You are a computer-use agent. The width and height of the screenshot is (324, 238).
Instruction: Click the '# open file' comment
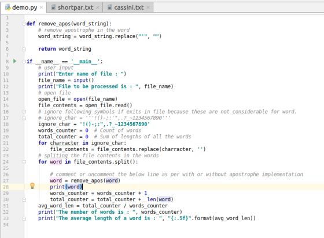[54, 93]
